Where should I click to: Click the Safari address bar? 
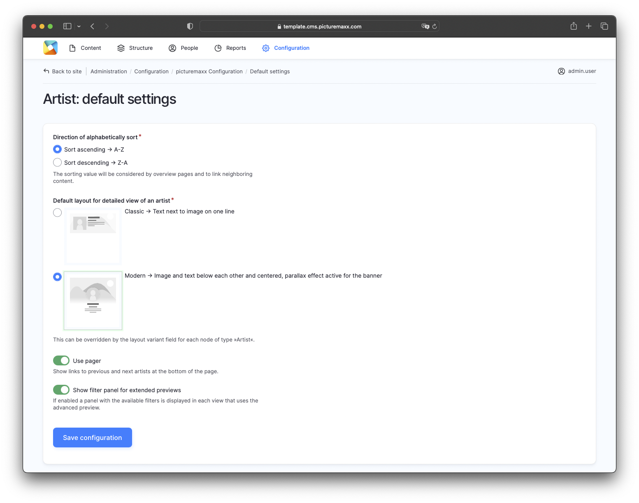coord(319,26)
